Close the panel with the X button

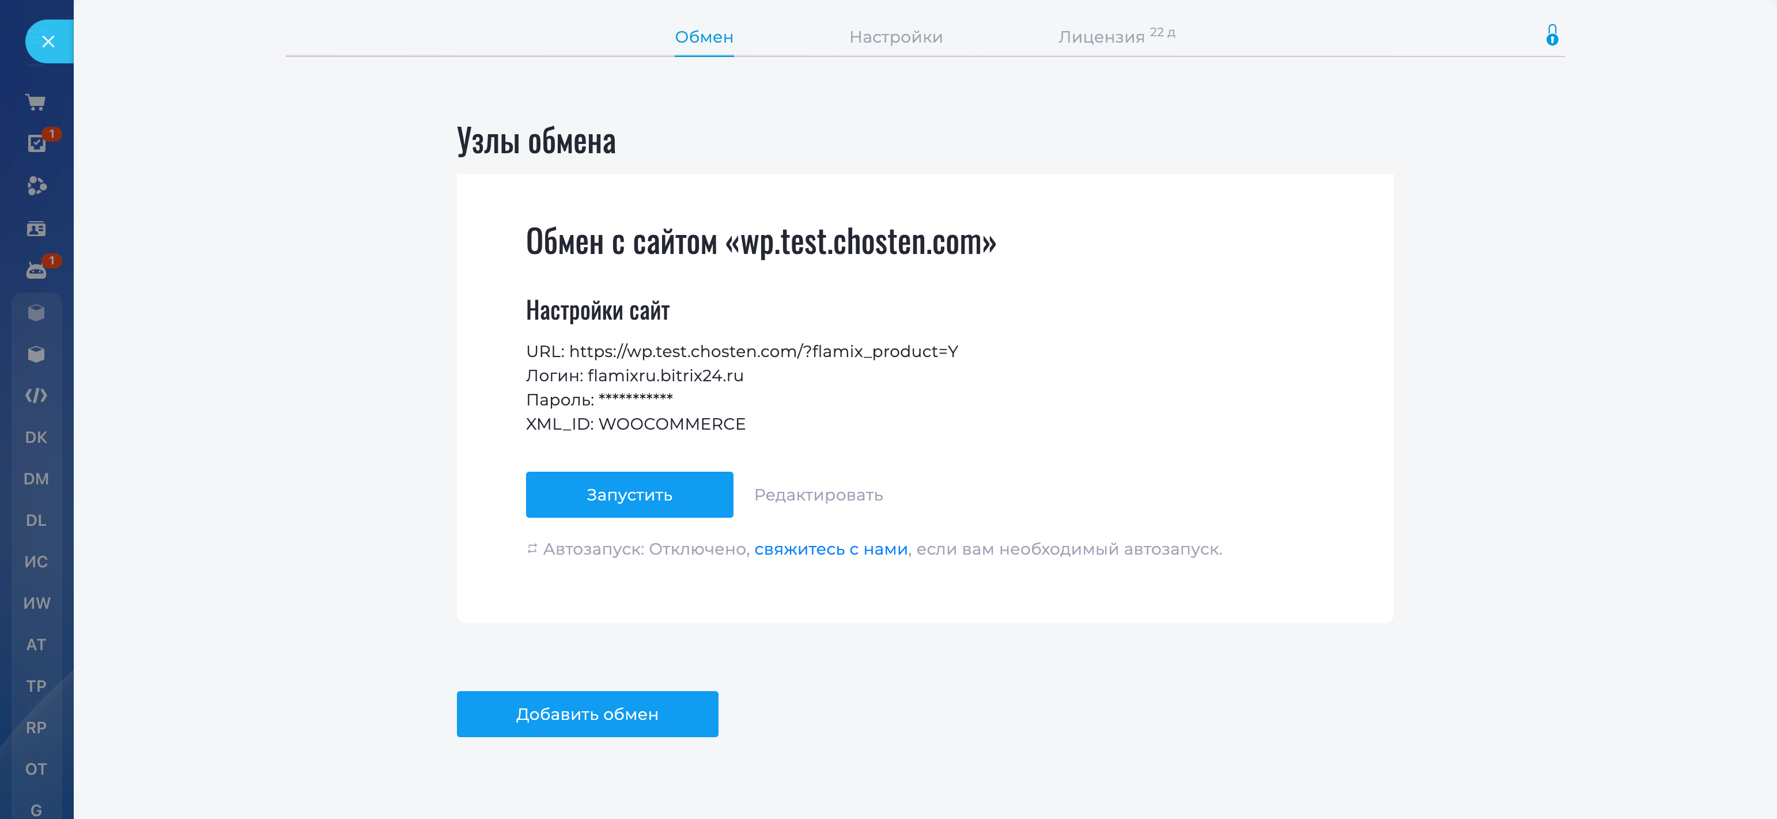tap(48, 41)
